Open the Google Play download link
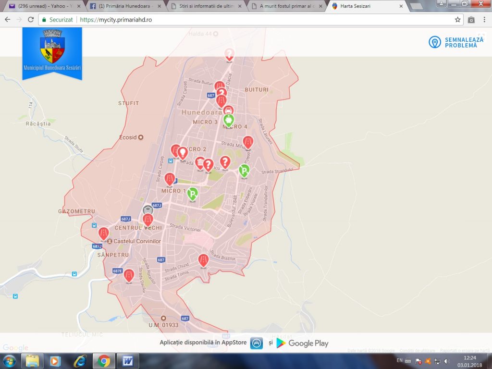This screenshot has width=492, height=369. [x=303, y=343]
